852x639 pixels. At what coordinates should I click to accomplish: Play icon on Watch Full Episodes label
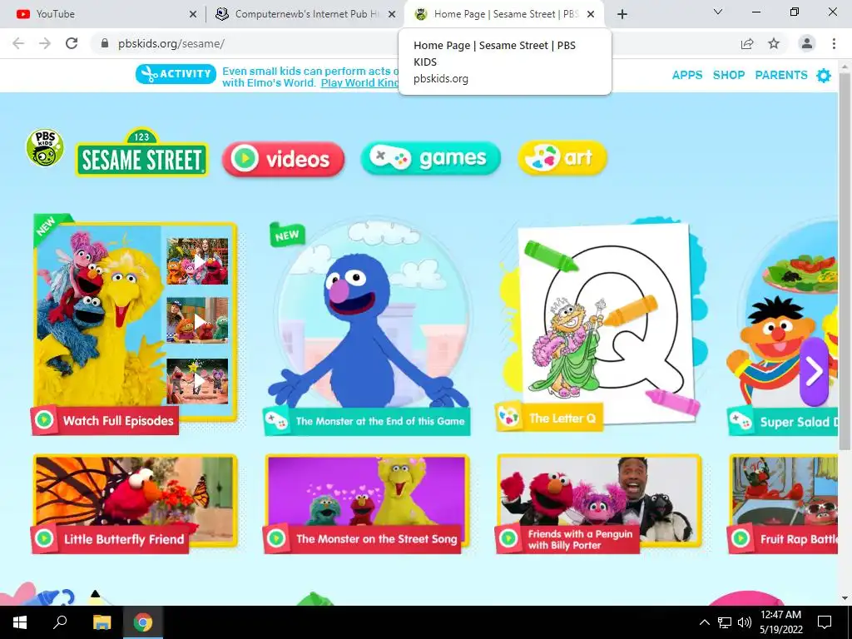tap(44, 420)
